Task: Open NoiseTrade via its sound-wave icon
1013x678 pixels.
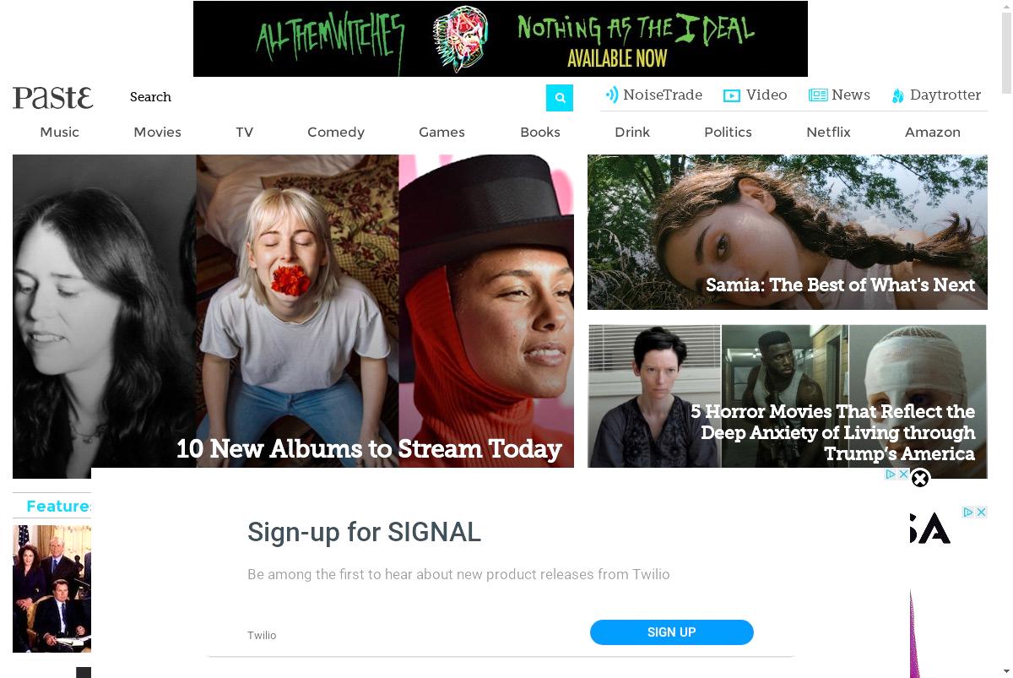Action: tap(612, 95)
